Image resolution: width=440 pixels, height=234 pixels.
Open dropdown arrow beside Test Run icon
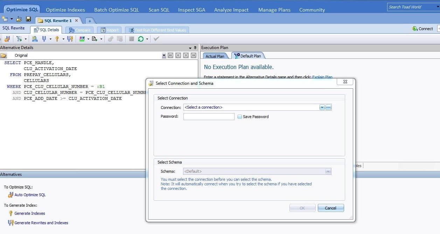[88, 39]
